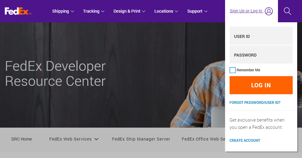Click the user profile avatar icon

(x=269, y=11)
